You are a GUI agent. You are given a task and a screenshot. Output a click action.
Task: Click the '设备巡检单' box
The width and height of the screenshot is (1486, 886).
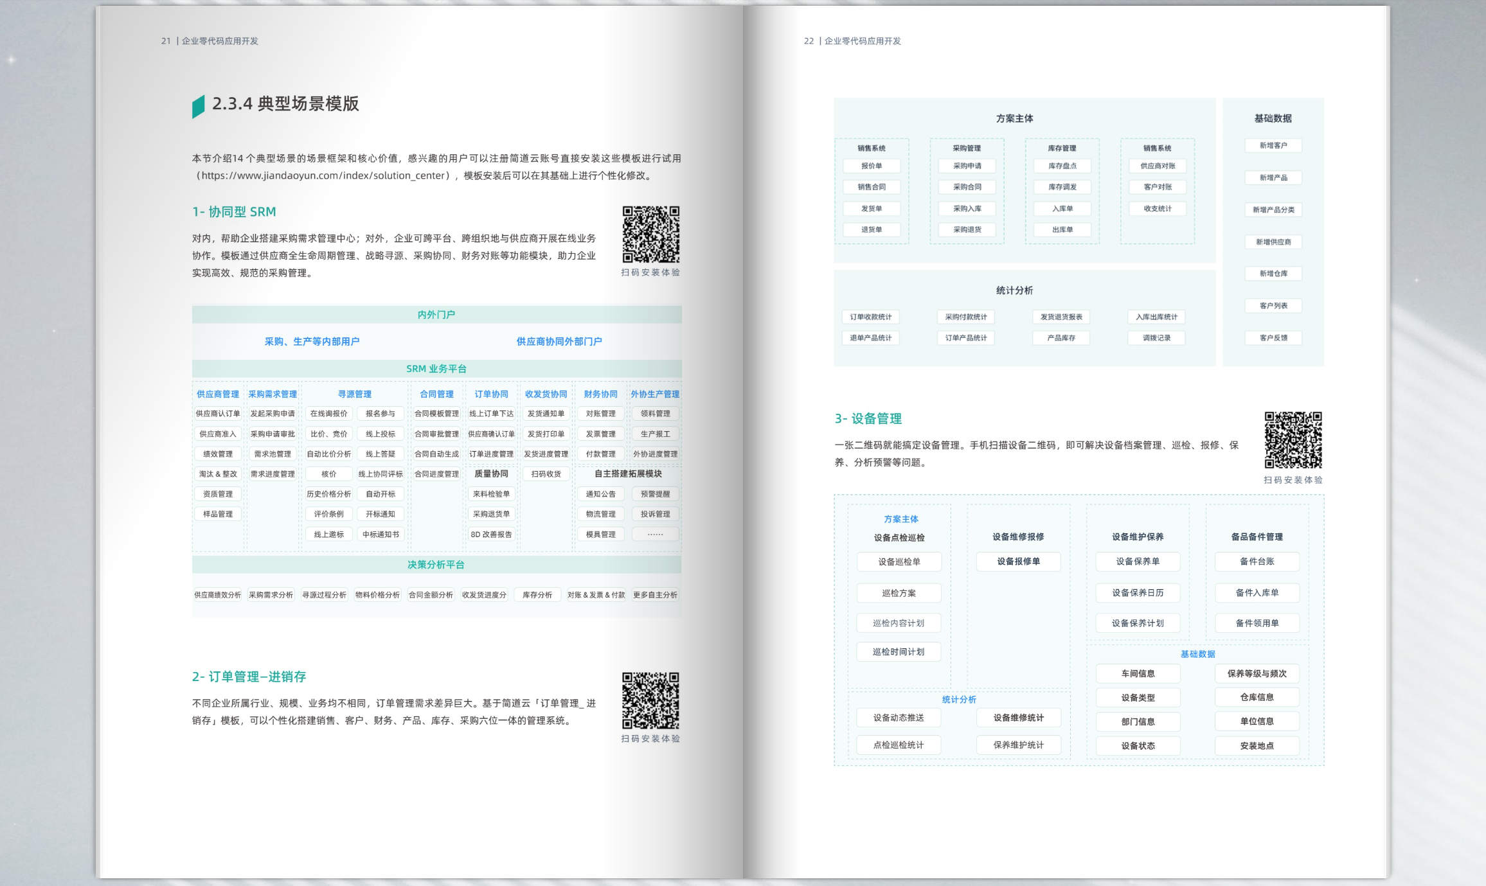pos(899,562)
